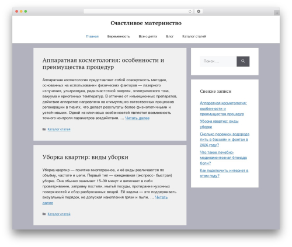Click the red window close button
This screenshot has height=247, width=292.
(x=17, y=12)
